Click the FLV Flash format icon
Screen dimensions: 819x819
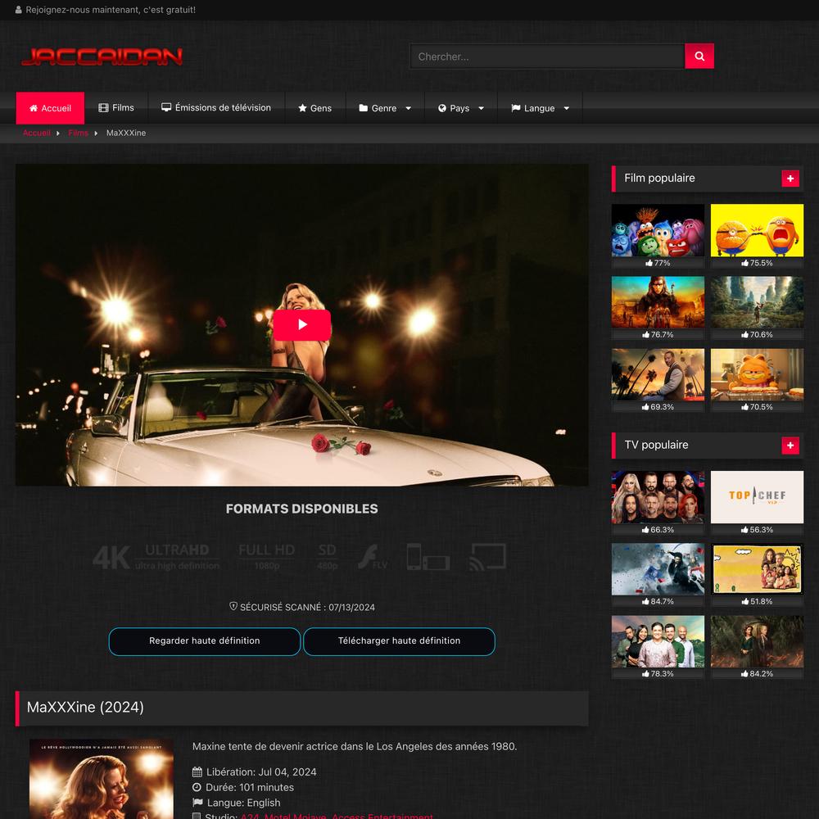(x=373, y=557)
